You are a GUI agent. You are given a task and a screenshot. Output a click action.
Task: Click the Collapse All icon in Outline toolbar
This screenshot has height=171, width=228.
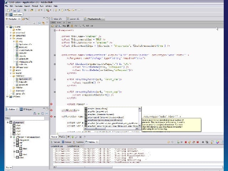click(x=47, y=114)
